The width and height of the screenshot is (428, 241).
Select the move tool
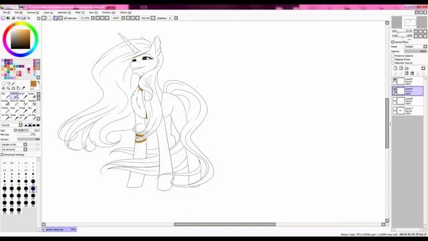(3, 88)
